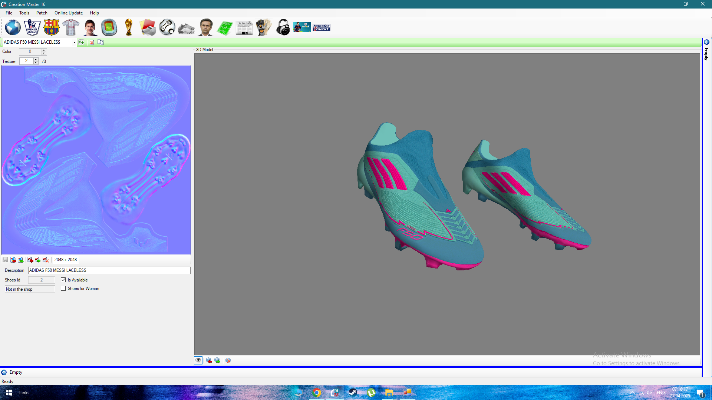Image resolution: width=712 pixels, height=400 pixels.
Task: Click the Windows Start button
Action: [9, 393]
